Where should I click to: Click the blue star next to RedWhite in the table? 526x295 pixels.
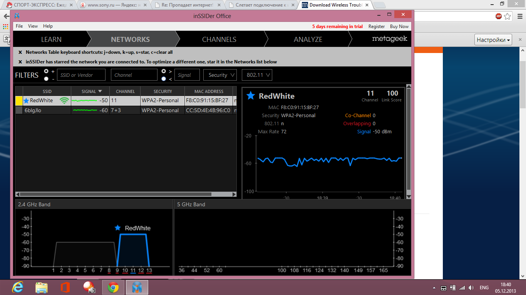tap(26, 101)
